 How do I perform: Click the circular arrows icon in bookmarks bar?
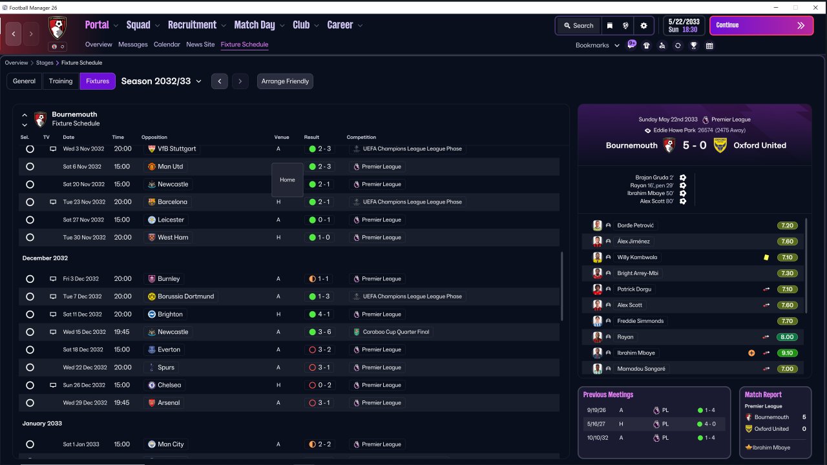(x=678, y=46)
